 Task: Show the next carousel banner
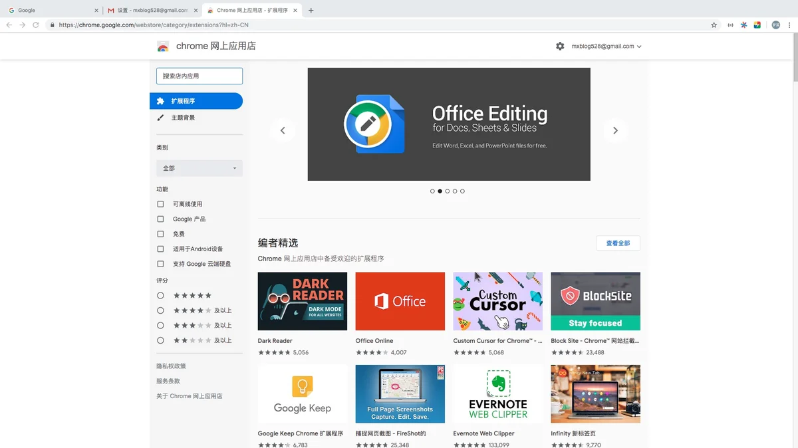[615, 130]
